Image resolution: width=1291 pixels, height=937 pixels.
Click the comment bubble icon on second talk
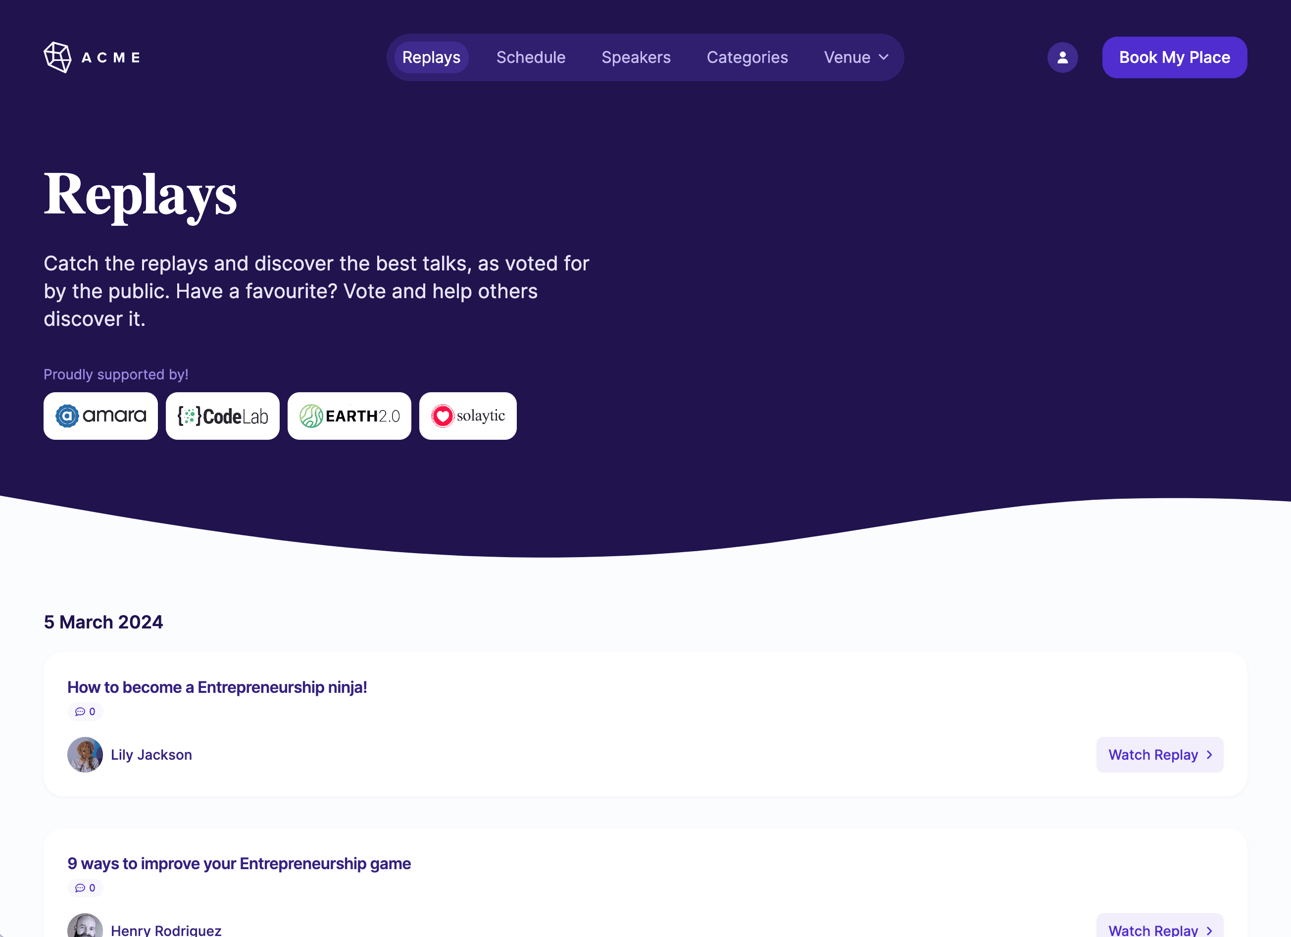pos(80,888)
